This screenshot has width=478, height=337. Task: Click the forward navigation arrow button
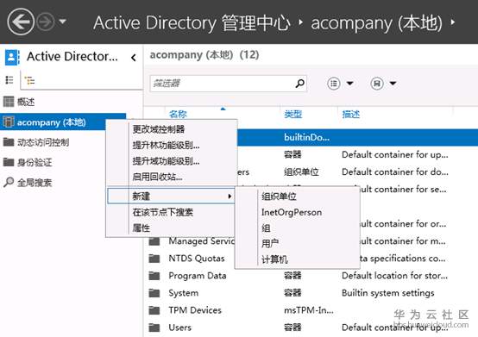click(x=46, y=22)
